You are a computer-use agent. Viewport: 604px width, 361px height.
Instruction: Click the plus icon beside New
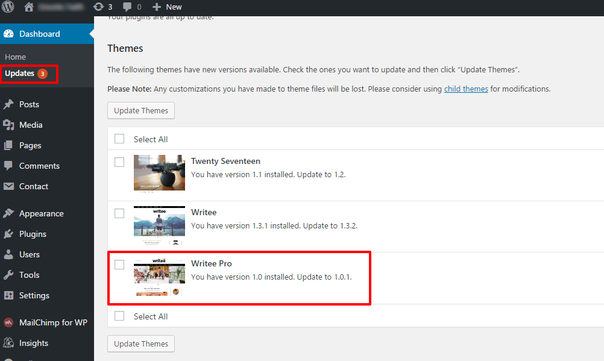[x=156, y=7]
